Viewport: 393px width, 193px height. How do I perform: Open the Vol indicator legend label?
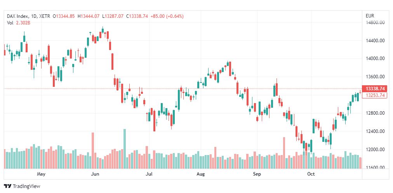(x=10, y=23)
